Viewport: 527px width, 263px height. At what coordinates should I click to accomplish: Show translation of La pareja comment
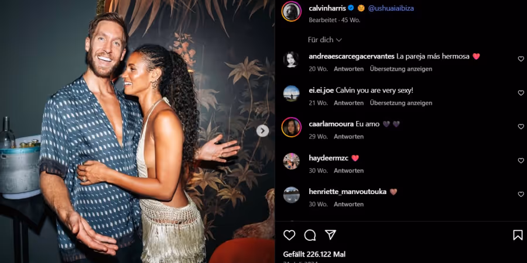401,69
